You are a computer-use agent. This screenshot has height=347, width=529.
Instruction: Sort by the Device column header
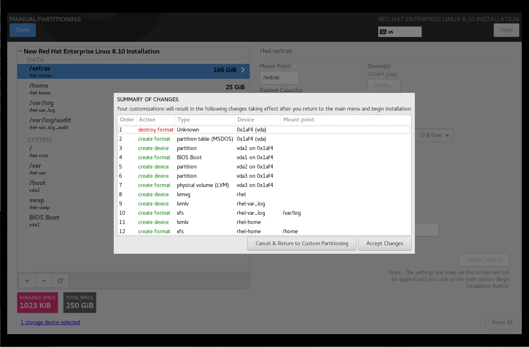258,120
